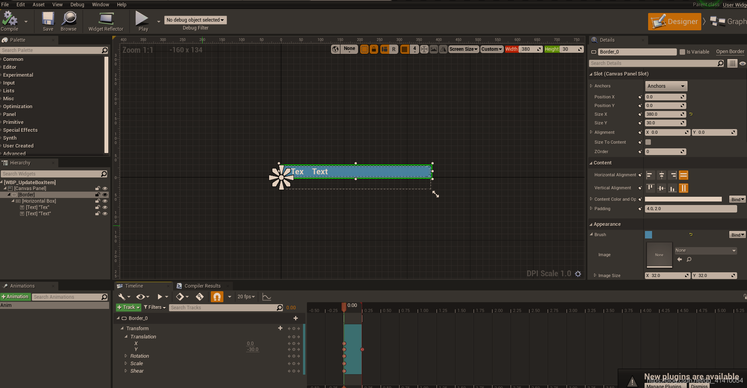This screenshot has height=388, width=747.
Task: Open the Debug menu
Action: click(x=77, y=4)
